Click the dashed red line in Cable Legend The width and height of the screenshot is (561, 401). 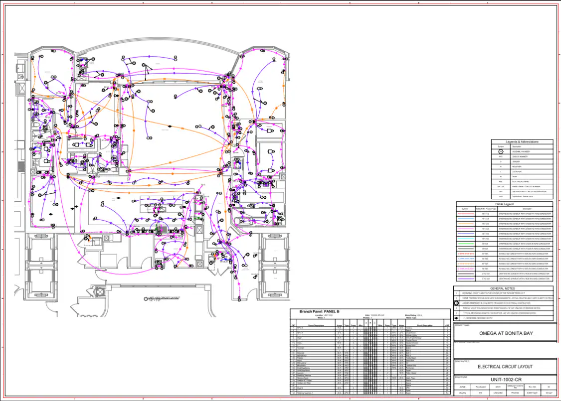[x=466, y=254]
